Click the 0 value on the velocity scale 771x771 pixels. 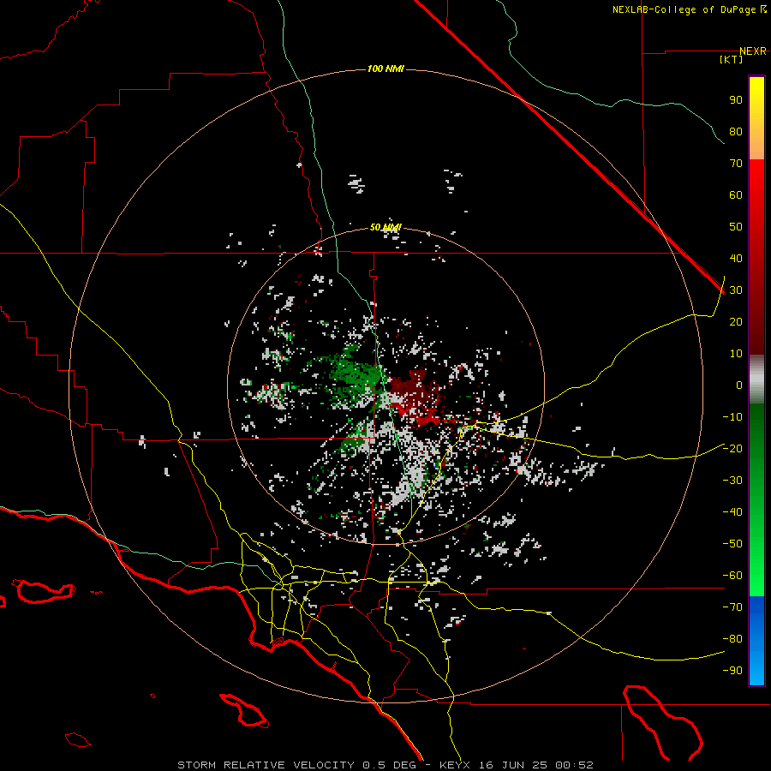pos(739,385)
